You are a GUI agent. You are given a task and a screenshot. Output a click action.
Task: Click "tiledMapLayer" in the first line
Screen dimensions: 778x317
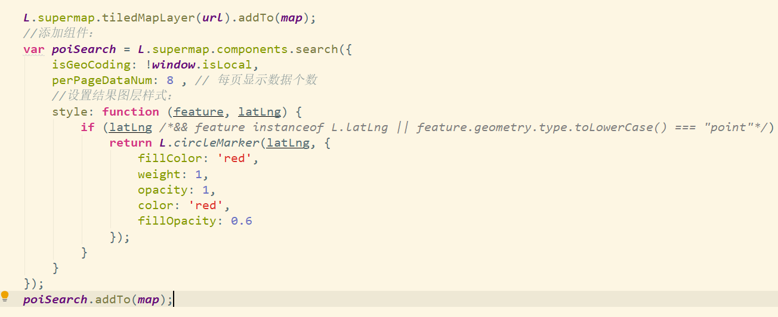pos(150,18)
